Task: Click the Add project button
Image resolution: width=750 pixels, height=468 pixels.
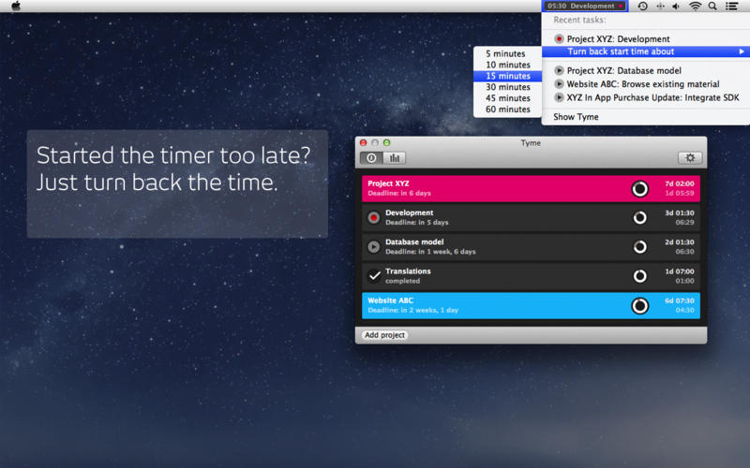Action: click(384, 335)
